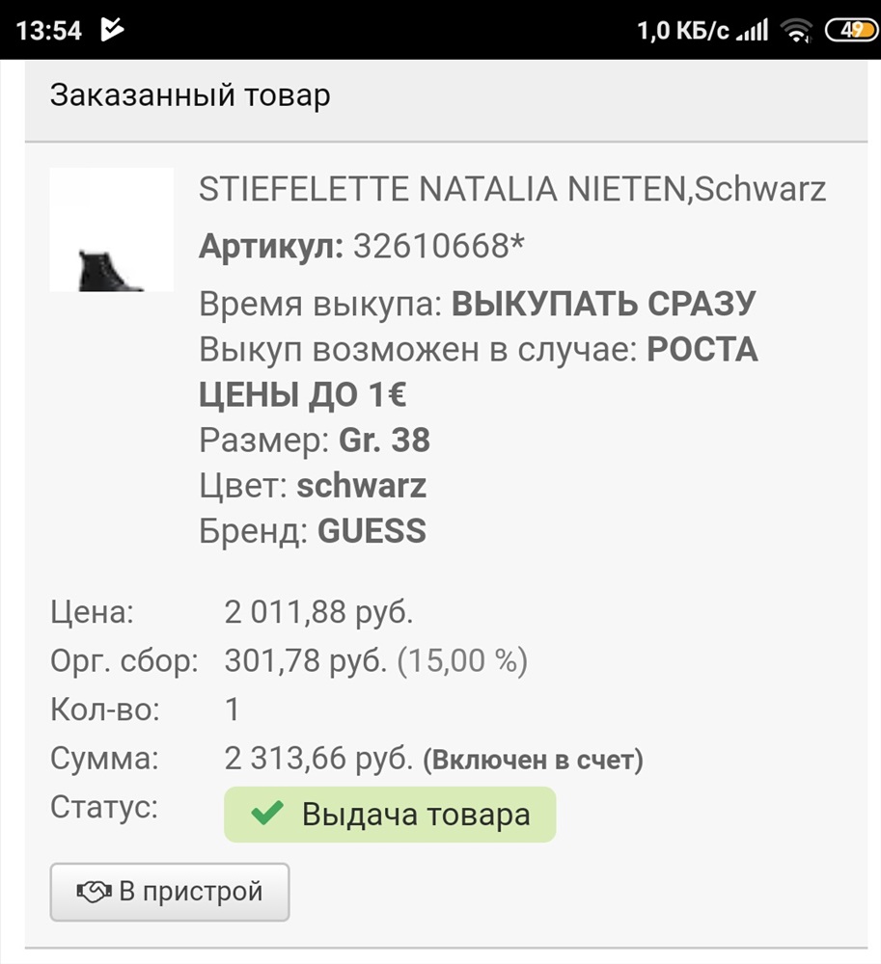
Task: Tap the Сумма total 2 313,66 руб.
Action: click(318, 758)
